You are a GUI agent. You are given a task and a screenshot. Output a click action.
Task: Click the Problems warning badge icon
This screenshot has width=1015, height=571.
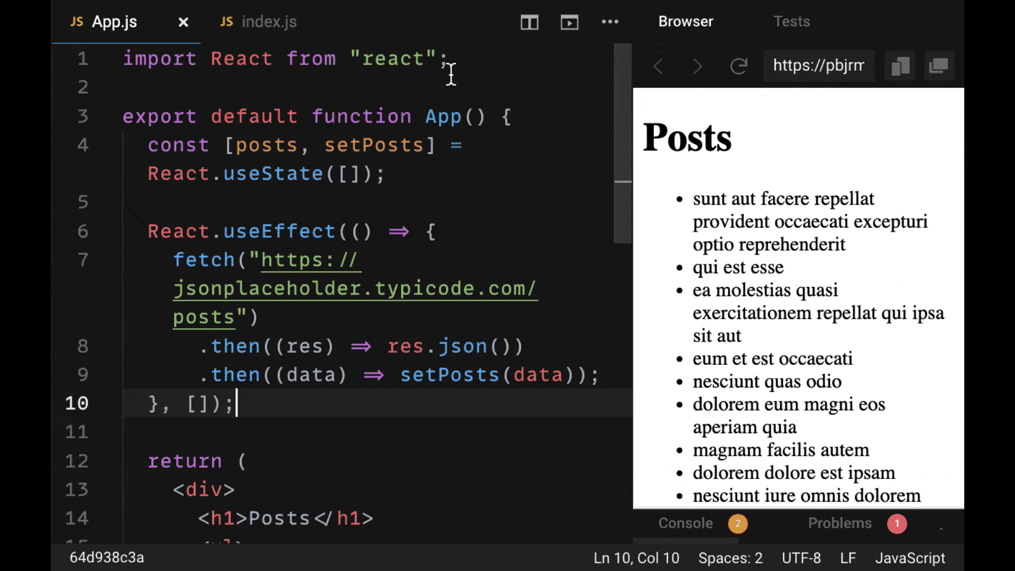click(897, 523)
